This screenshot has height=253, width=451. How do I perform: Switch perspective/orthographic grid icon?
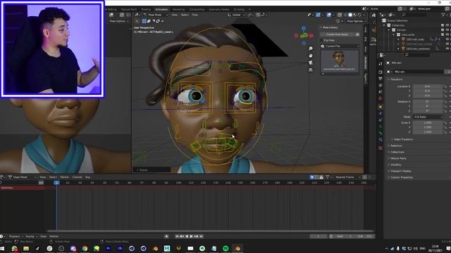coord(311,70)
